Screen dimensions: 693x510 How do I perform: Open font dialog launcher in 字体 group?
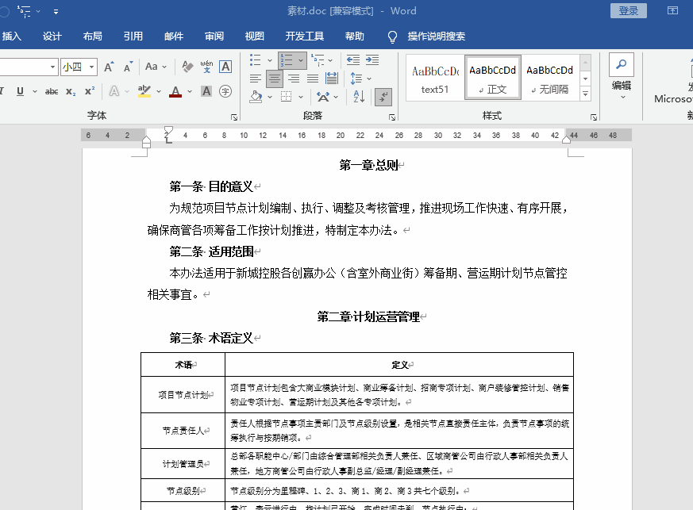pyautogui.click(x=234, y=117)
